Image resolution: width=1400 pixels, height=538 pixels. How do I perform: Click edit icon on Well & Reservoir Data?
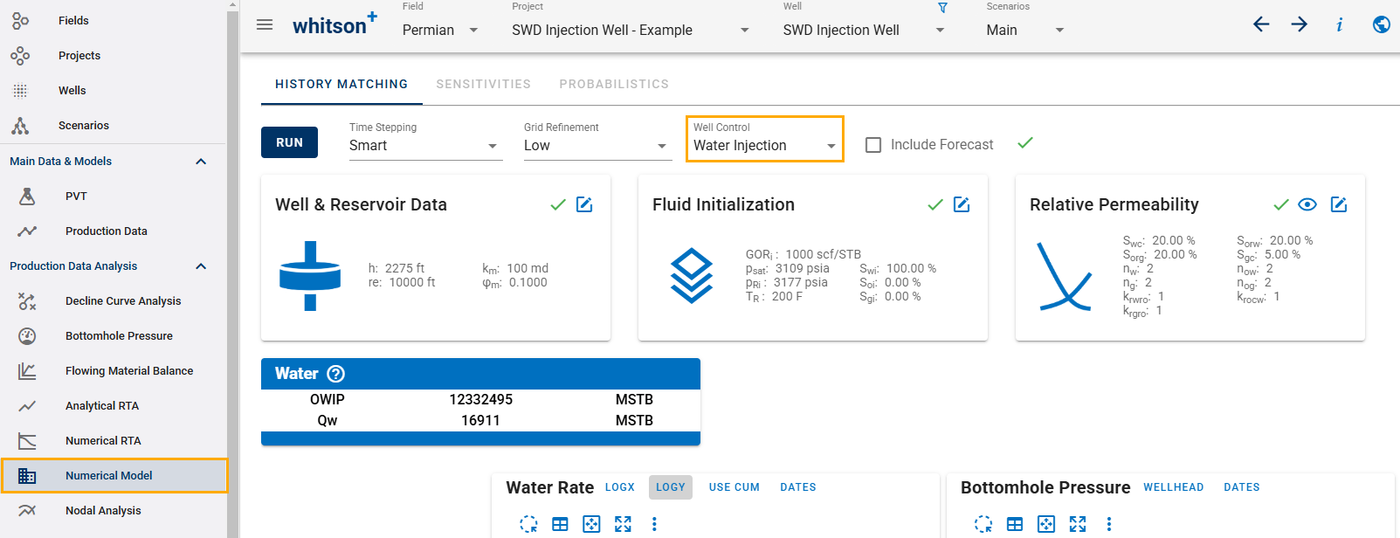tap(584, 204)
